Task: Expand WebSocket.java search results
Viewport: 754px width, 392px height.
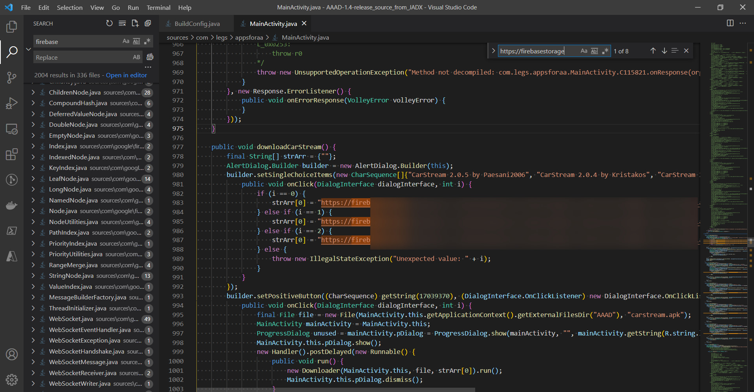Action: coord(33,319)
